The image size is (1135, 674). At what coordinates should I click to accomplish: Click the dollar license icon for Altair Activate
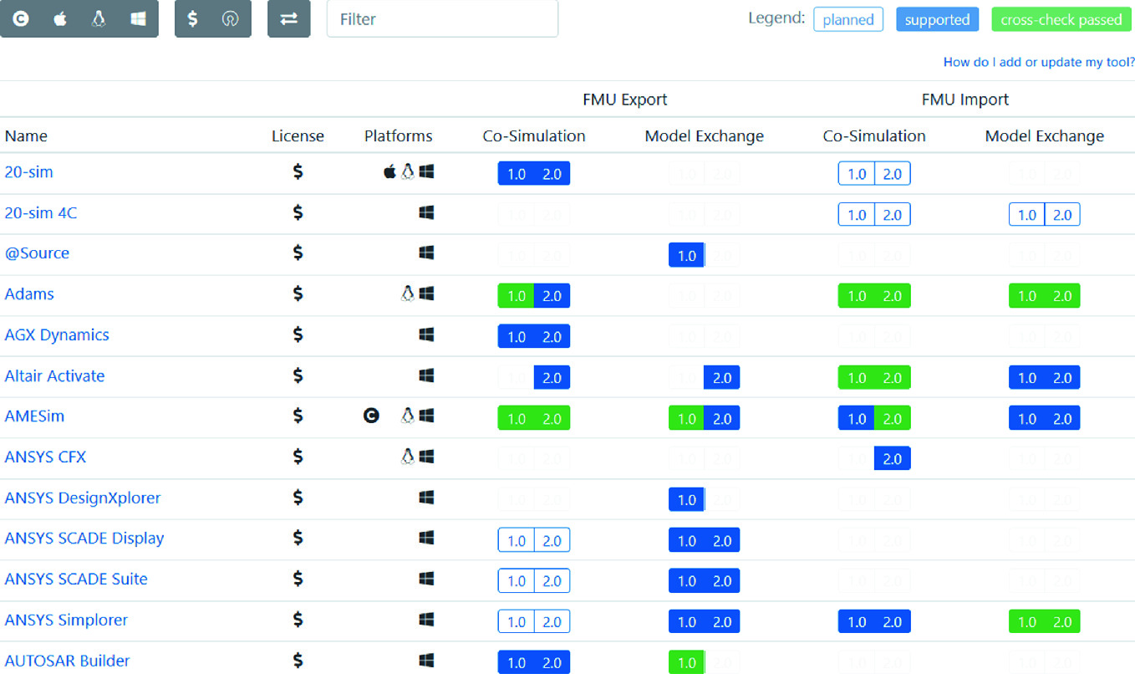298,375
